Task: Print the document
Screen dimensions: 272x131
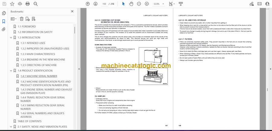Action: (x=28, y=4)
